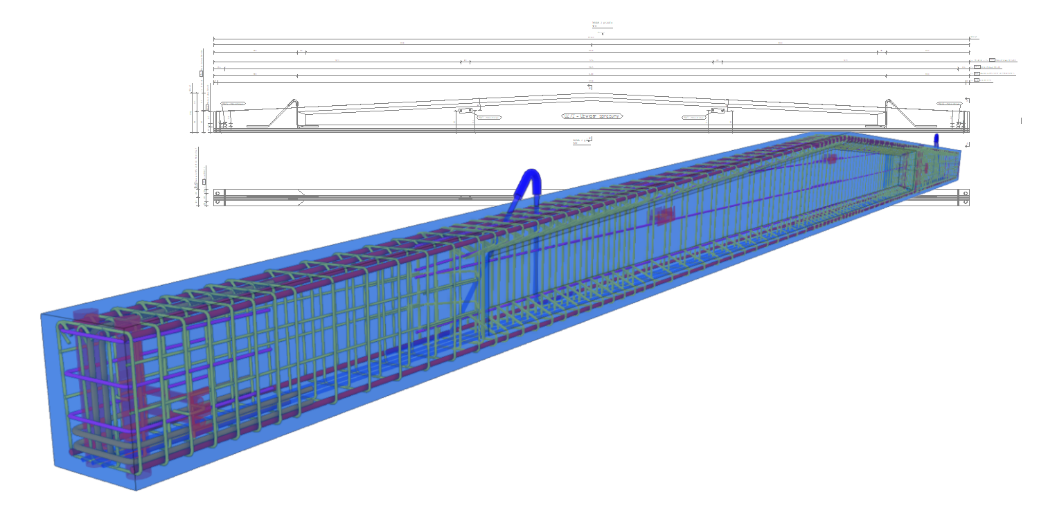Click the plan view left end plate holes

pyautogui.click(x=218, y=198)
